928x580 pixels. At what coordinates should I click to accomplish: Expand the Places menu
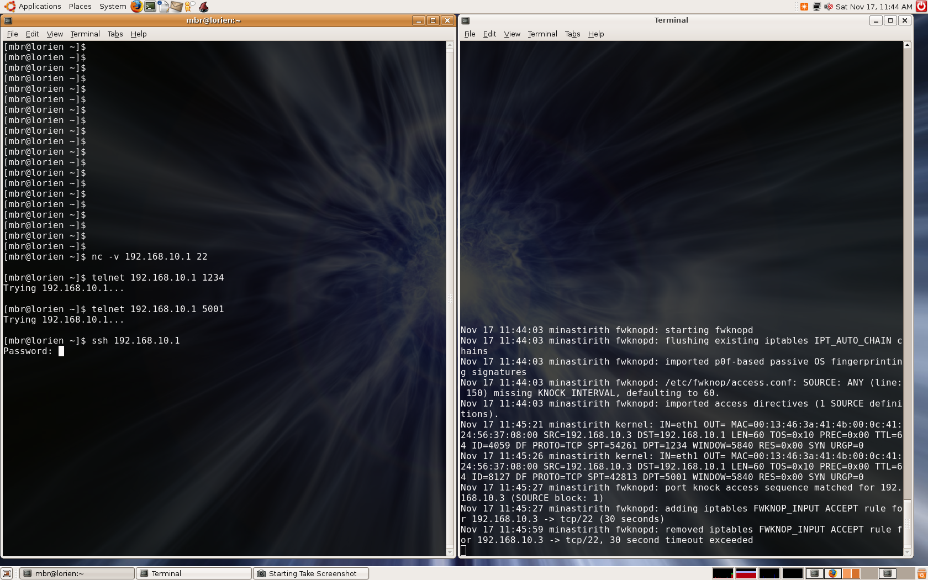(80, 7)
